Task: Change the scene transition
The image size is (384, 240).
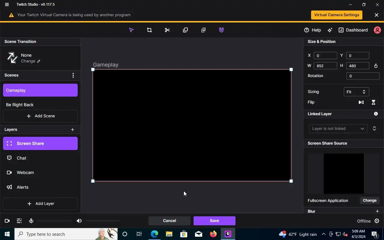Action: 31,61
